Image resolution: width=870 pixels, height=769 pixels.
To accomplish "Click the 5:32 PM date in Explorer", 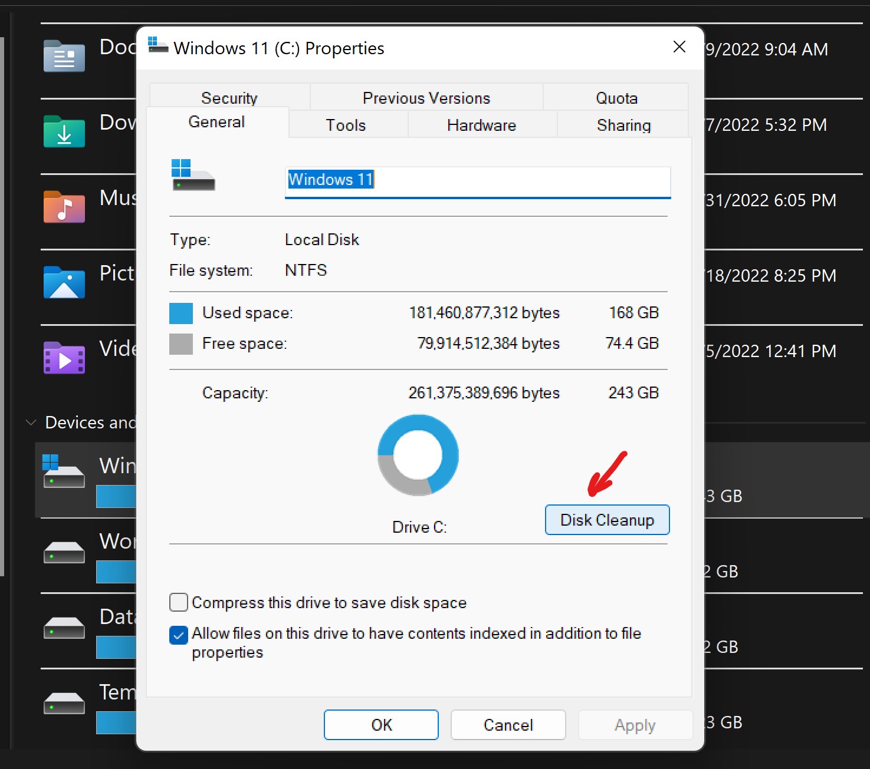I will pos(767,125).
